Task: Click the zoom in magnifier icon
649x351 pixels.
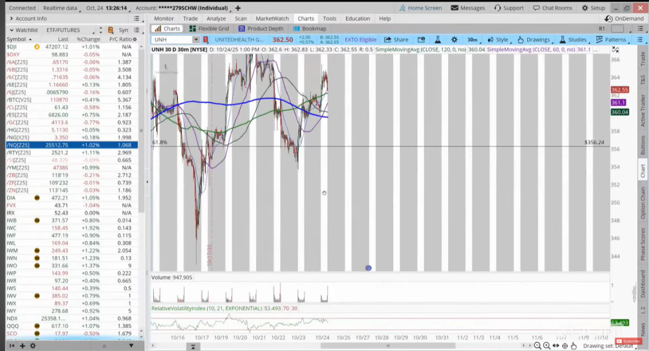Action: click(546, 346)
